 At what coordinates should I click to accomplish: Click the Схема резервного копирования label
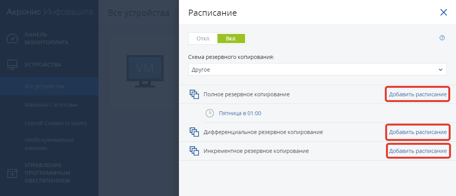click(232, 57)
